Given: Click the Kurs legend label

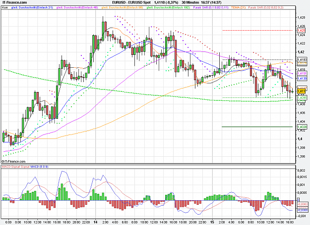Looking at the screenshot, I should pyautogui.click(x=4, y=7).
